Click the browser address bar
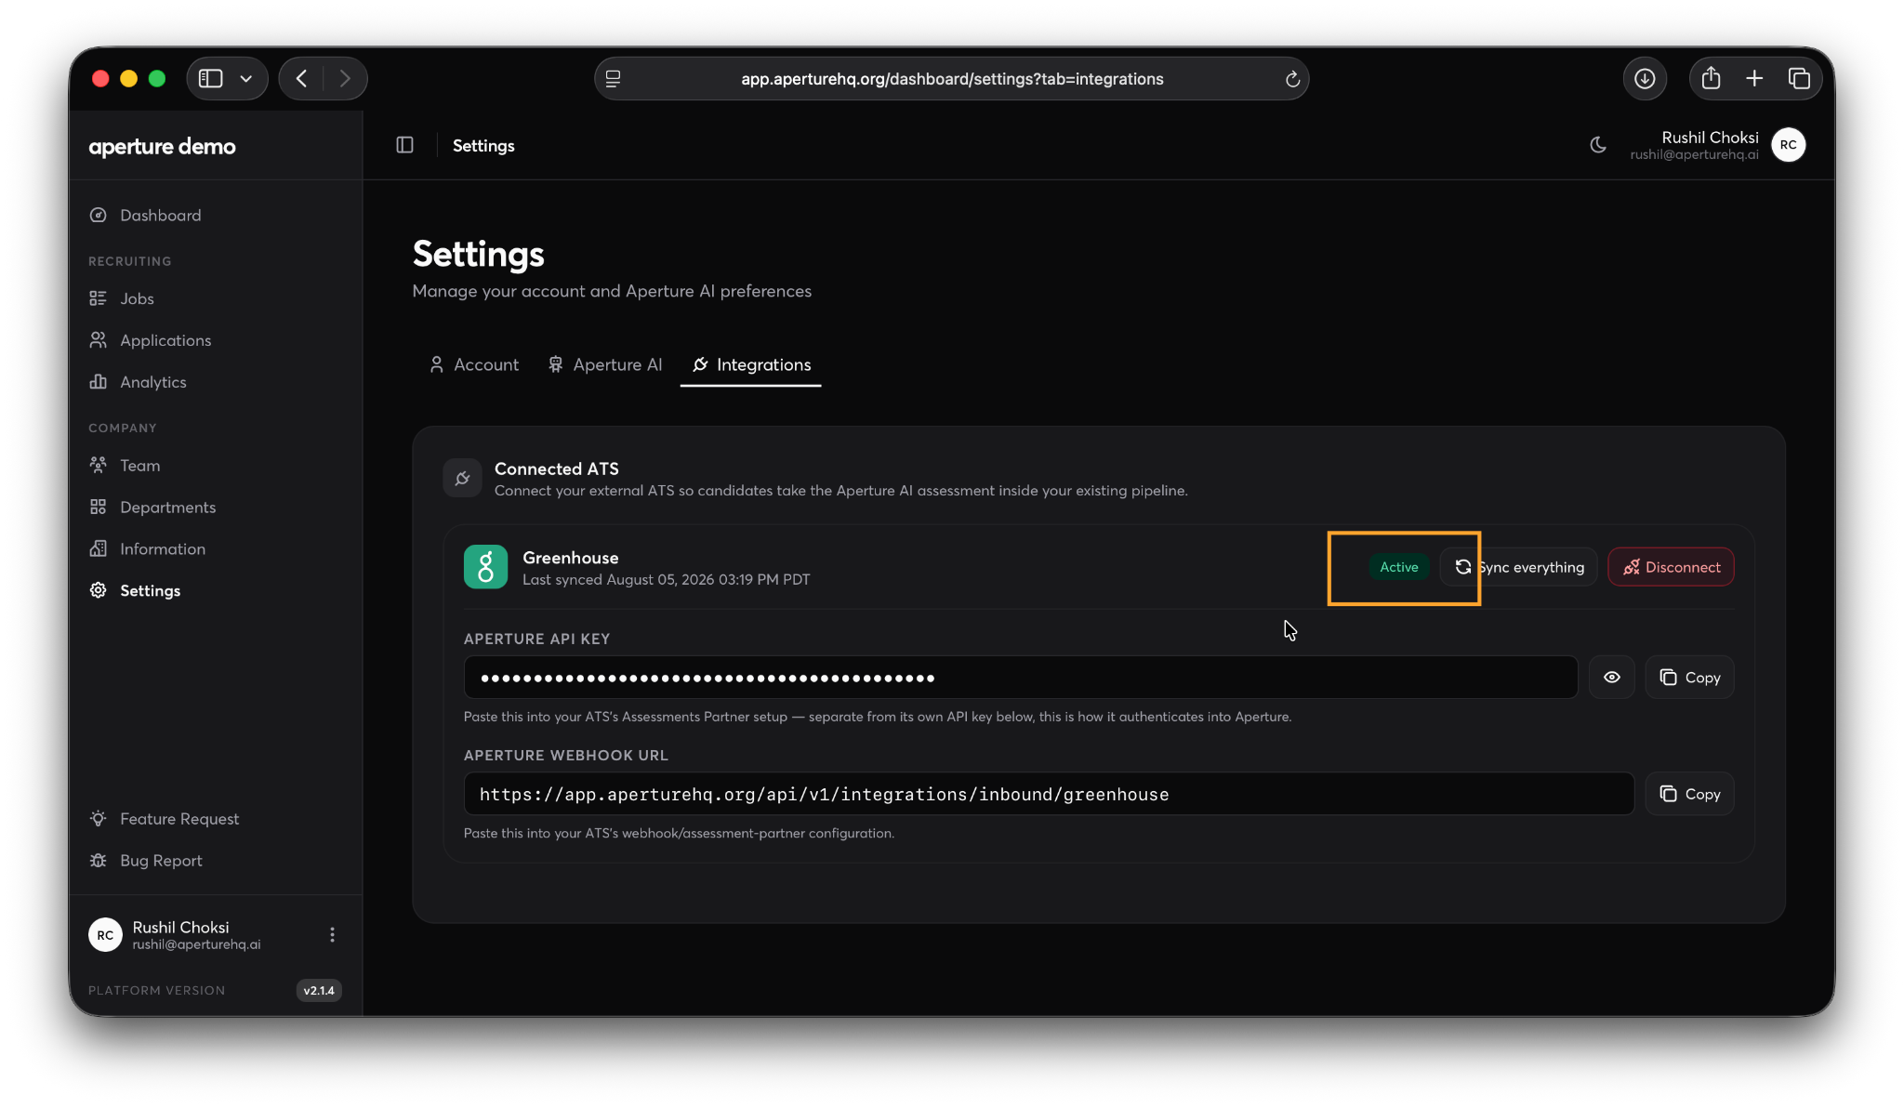The width and height of the screenshot is (1904, 1108). (952, 79)
